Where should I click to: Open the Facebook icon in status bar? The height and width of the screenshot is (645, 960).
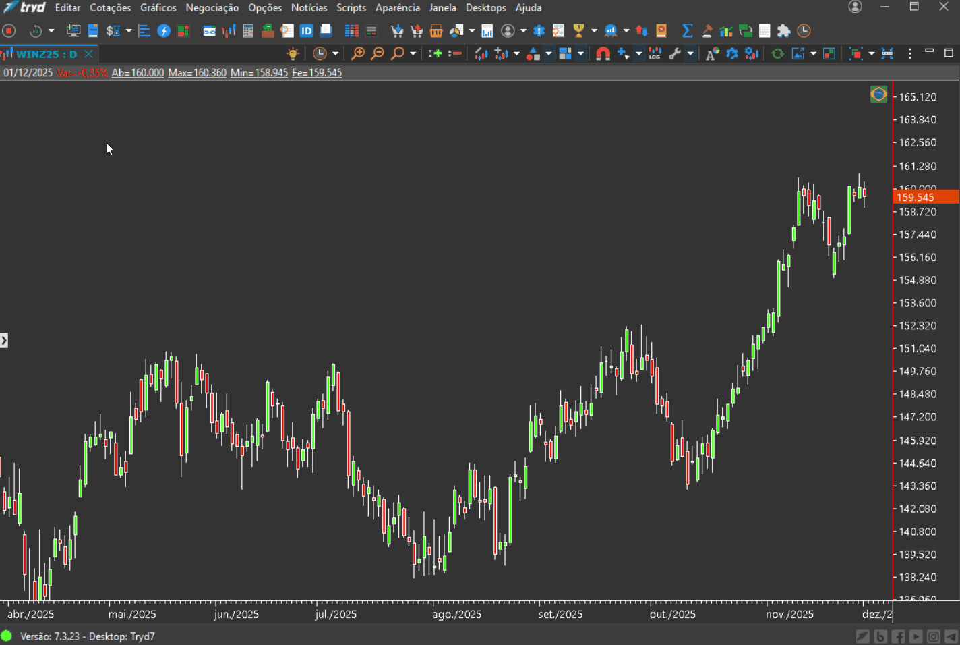pos(898,636)
